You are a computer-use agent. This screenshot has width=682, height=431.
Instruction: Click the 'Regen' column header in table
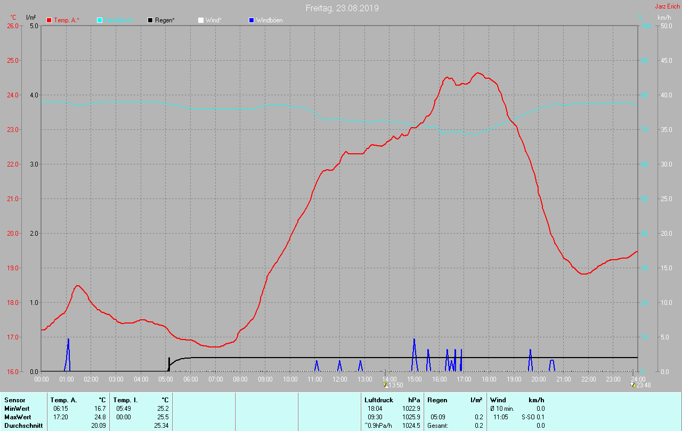point(437,400)
